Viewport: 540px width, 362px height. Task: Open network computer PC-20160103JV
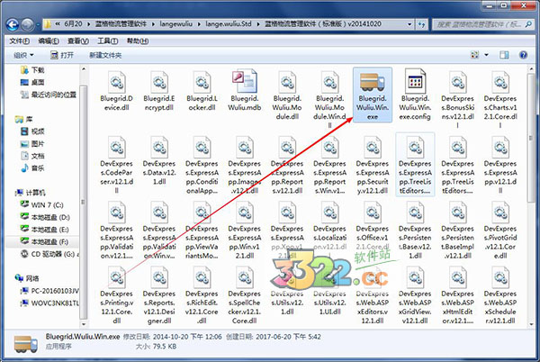(x=49, y=291)
